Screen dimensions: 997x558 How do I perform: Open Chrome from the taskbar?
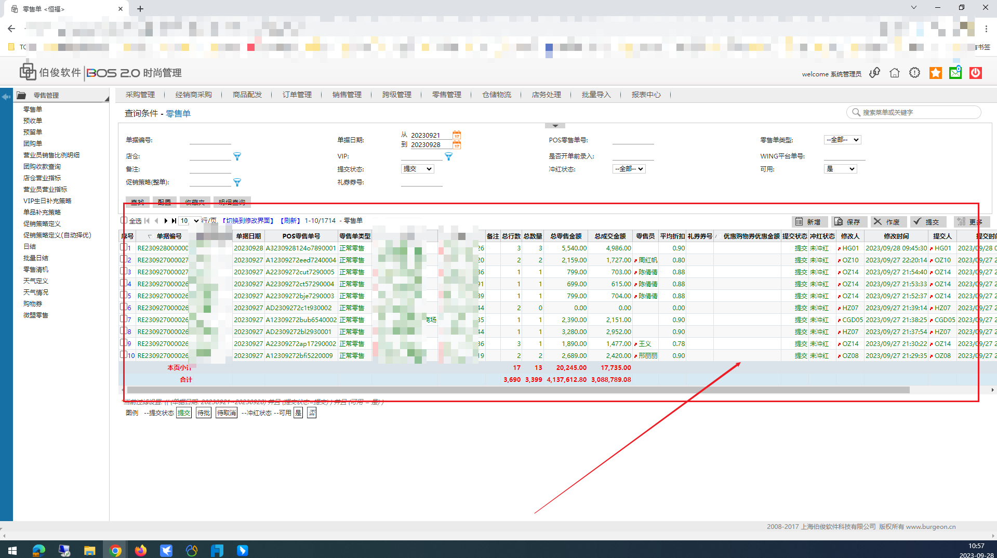[115, 550]
